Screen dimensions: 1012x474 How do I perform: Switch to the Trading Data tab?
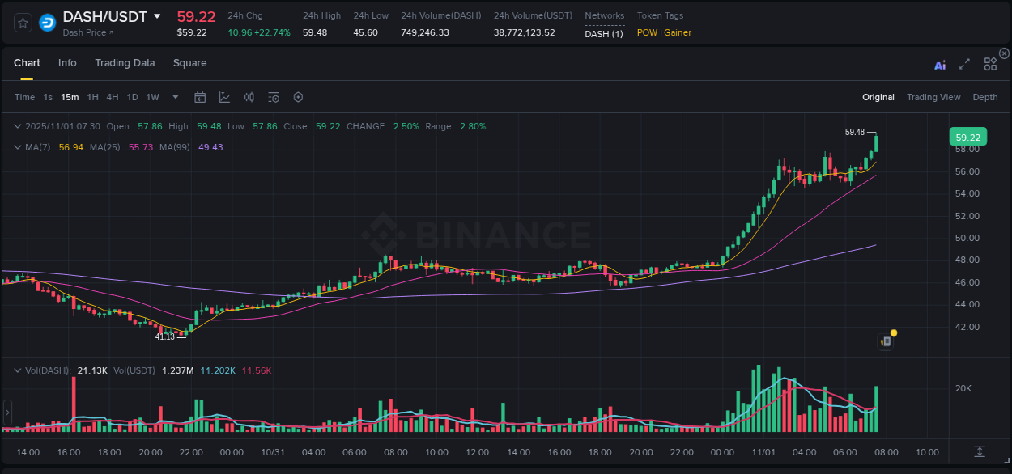[x=125, y=63]
